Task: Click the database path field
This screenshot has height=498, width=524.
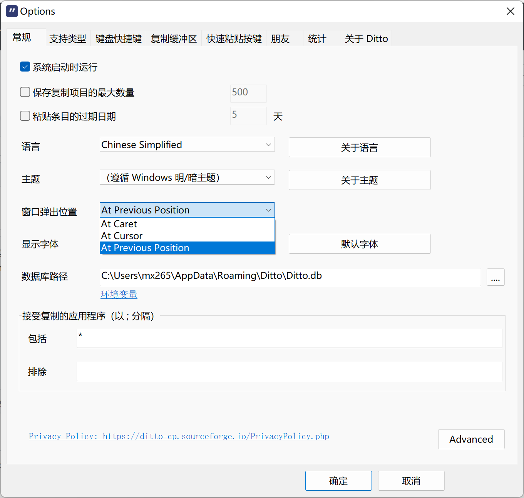Action: (x=290, y=277)
